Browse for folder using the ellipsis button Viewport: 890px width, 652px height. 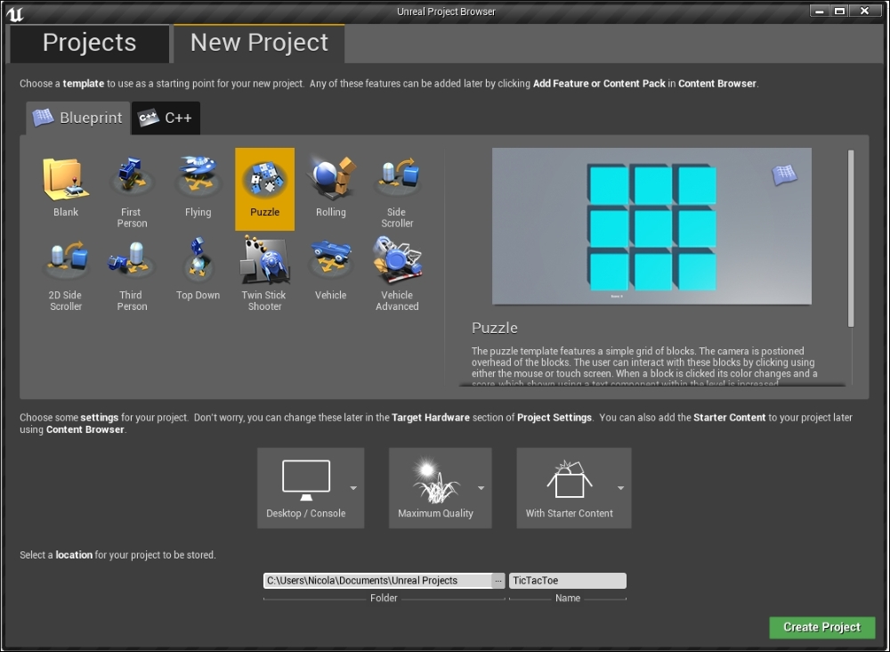pos(498,581)
